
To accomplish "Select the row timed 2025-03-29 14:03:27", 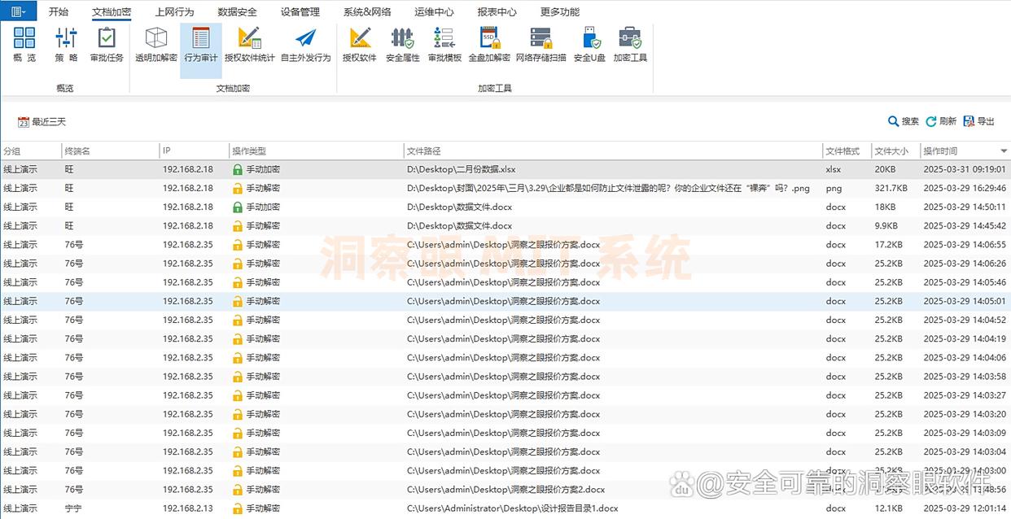I will (x=505, y=395).
